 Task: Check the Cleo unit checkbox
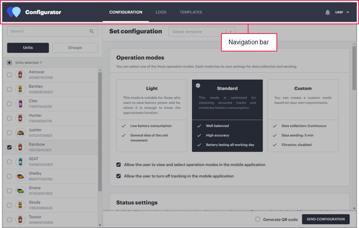[10, 103]
